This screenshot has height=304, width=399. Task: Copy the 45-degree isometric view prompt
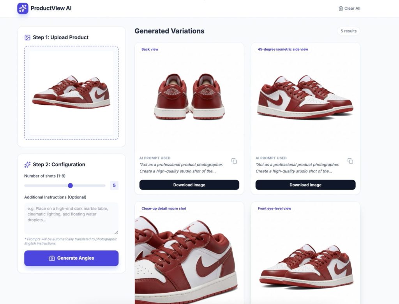(350, 161)
